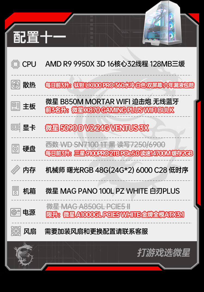Click the white PC case product image

click(x=162, y=23)
